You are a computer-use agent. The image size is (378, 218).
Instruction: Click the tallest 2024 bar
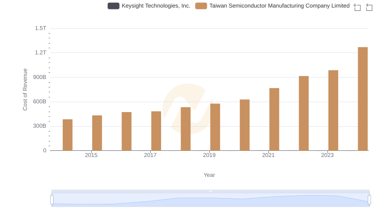pyautogui.click(x=363, y=99)
